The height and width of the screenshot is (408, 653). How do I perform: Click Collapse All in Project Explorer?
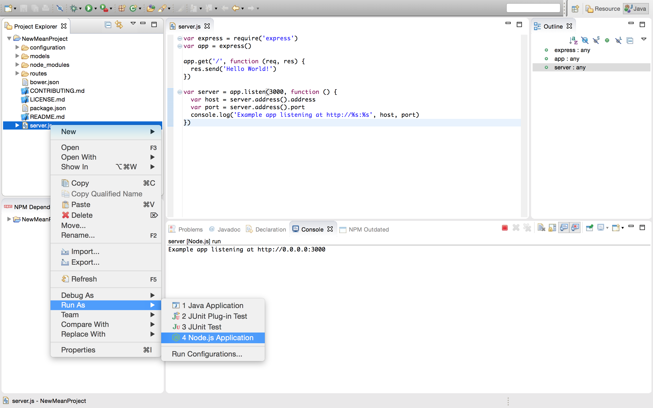click(x=108, y=25)
